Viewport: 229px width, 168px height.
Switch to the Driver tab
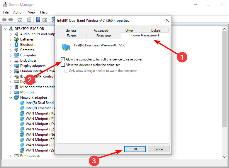(130, 31)
